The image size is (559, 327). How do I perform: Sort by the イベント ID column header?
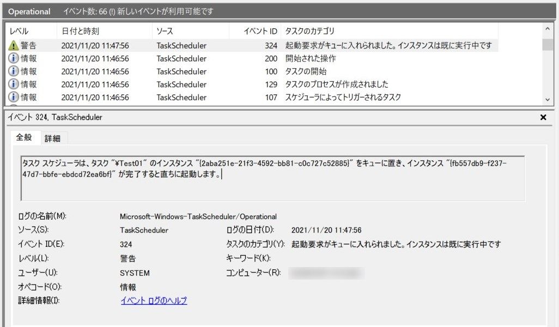[260, 32]
